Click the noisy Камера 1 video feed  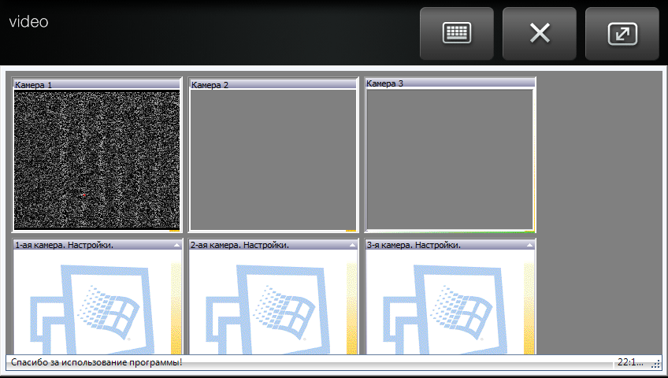(97, 159)
